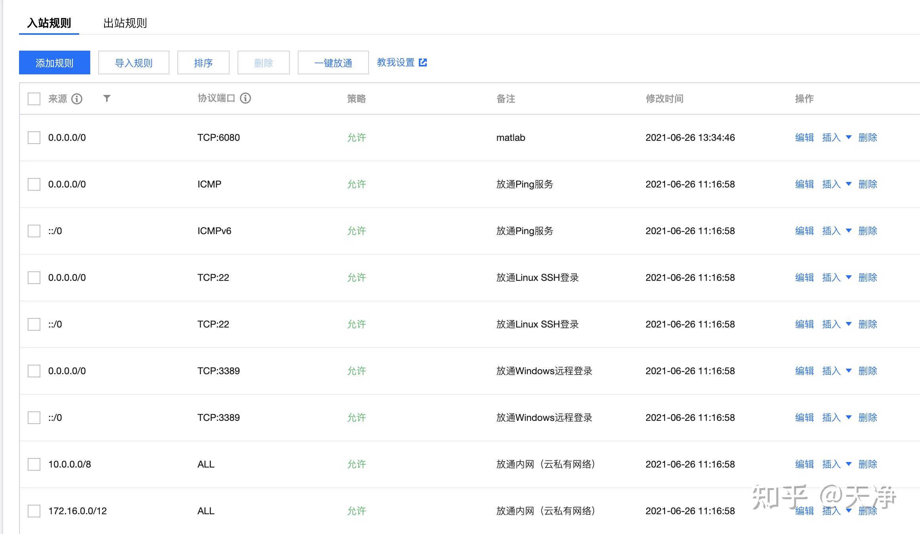The width and height of the screenshot is (920, 534).
Task: Check the select-all checkbox in table header
Action: pyautogui.click(x=33, y=98)
